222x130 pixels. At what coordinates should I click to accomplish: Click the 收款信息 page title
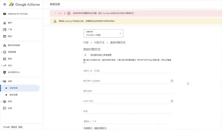click(x=55, y=4)
